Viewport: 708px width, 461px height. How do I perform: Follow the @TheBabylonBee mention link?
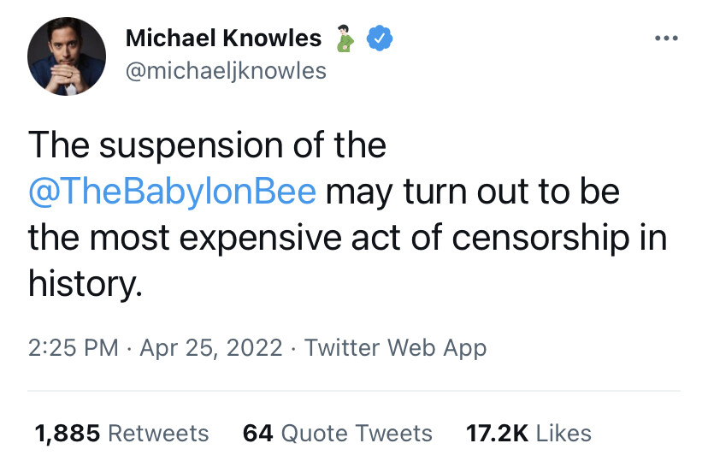(x=172, y=192)
